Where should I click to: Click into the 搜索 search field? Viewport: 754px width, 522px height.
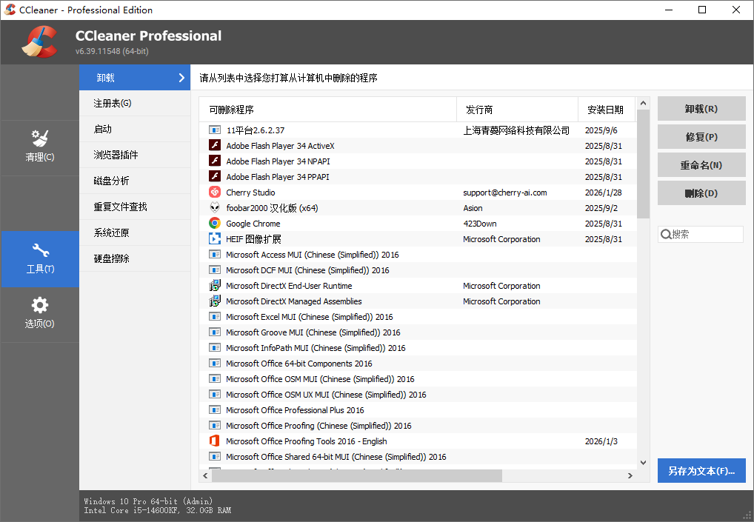point(705,234)
